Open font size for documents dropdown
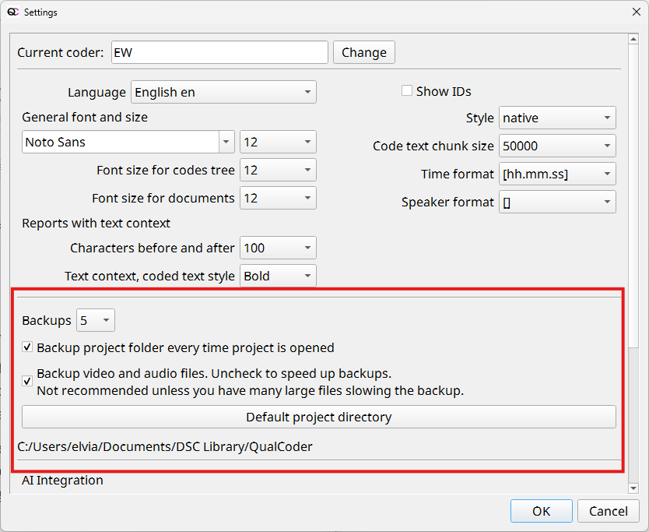Image resolution: width=649 pixels, height=532 pixels. pos(278,198)
